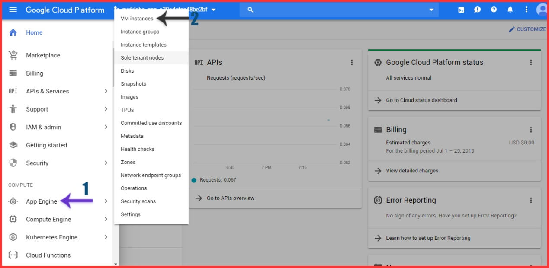Expand the search bar dropdown arrow
The width and height of the screenshot is (549, 268).
click(x=431, y=10)
